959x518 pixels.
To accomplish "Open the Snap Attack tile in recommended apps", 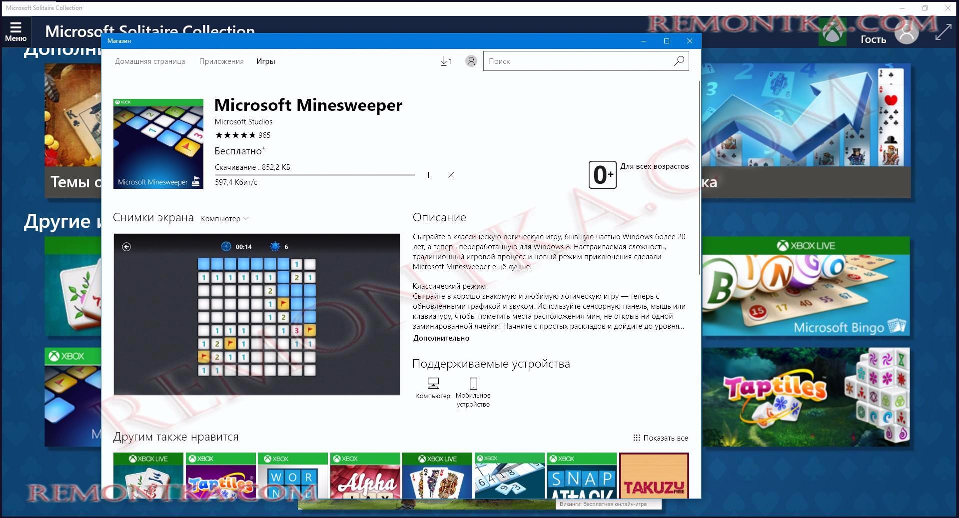I will click(x=582, y=476).
